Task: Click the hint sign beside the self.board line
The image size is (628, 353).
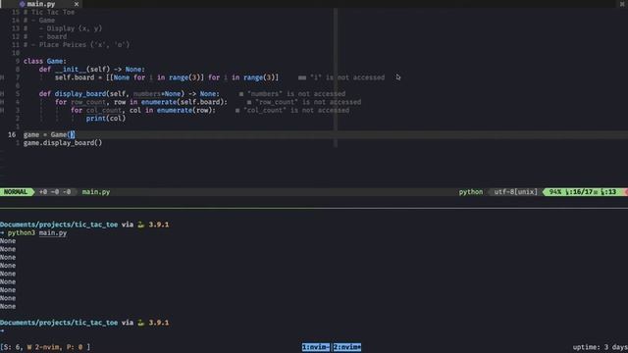Action: (2, 77)
